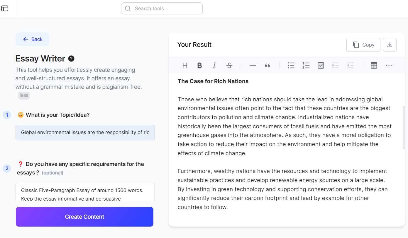Copy the generated essay

(x=363, y=45)
